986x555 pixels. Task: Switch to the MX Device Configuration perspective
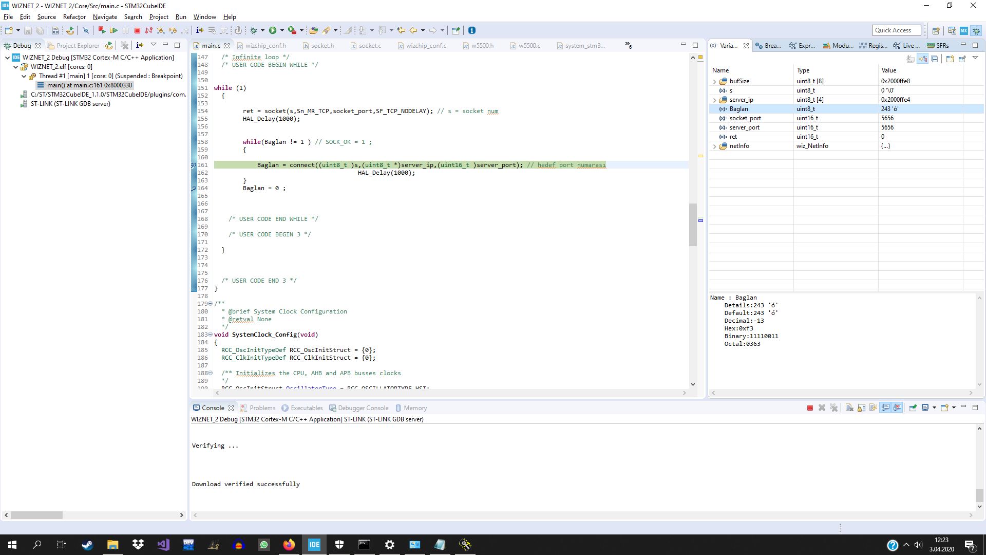pos(964,31)
